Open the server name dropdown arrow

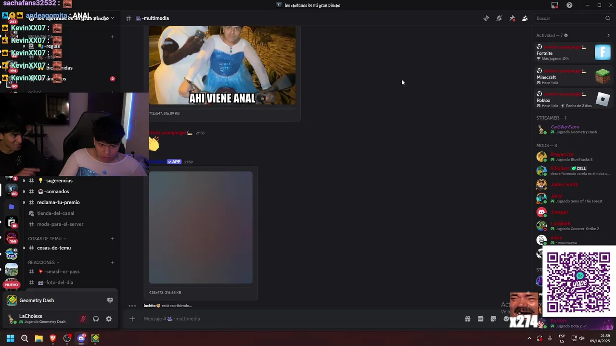coord(113,18)
